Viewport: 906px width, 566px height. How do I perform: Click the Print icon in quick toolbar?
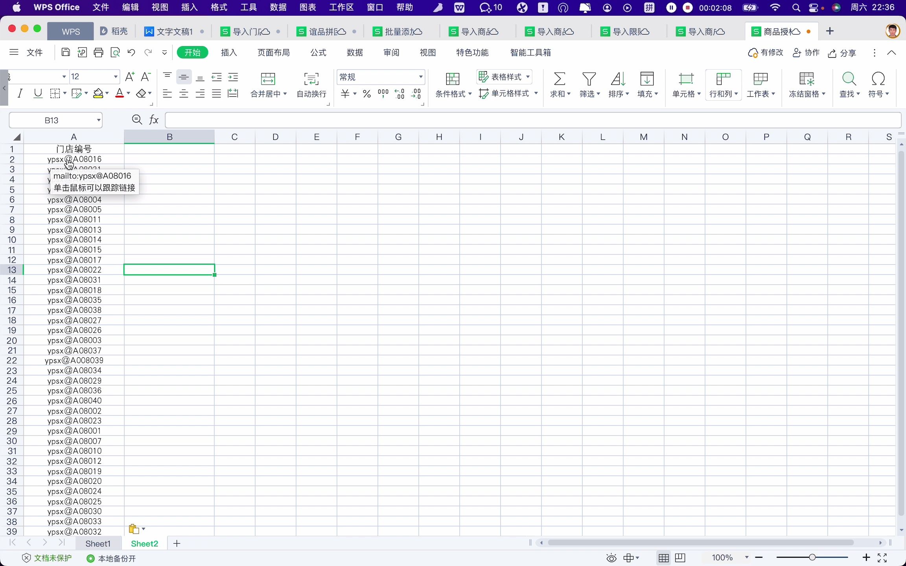point(98,52)
